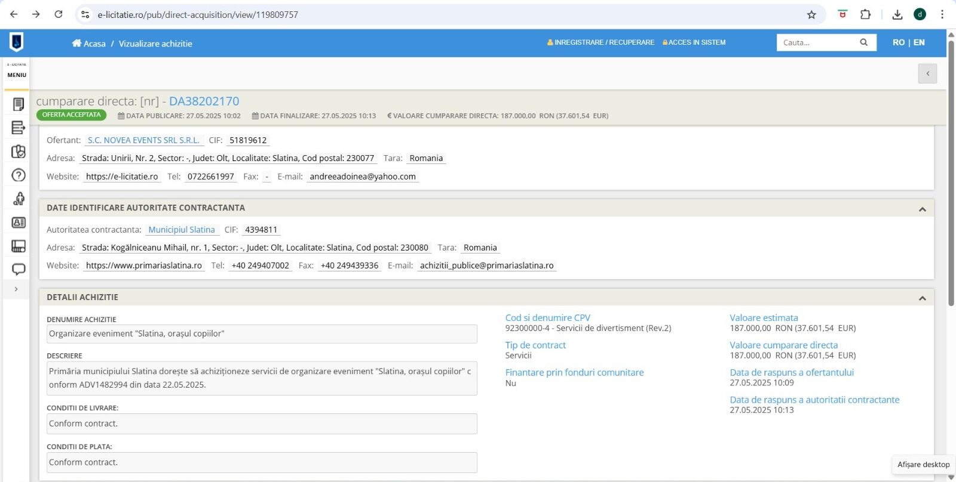Viewport: 956px width, 482px height.
Task: Click the search magnifier icon
Action: click(x=863, y=42)
